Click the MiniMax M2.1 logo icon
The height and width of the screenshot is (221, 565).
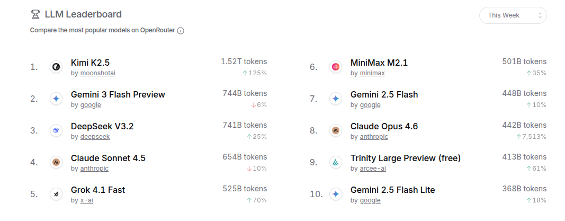(x=335, y=67)
